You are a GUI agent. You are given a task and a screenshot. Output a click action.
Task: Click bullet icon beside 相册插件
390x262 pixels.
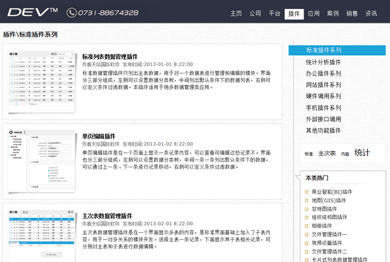307,226
